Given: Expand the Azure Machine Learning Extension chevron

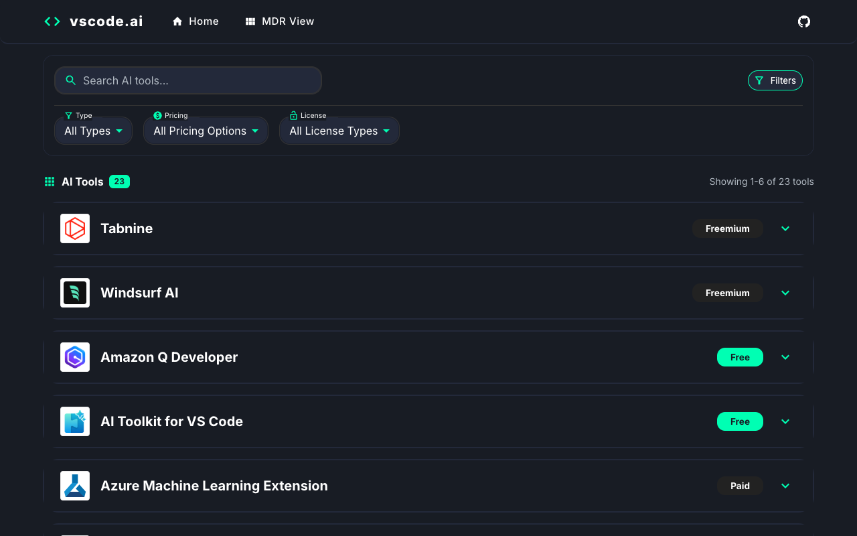Looking at the screenshot, I should 785,486.
